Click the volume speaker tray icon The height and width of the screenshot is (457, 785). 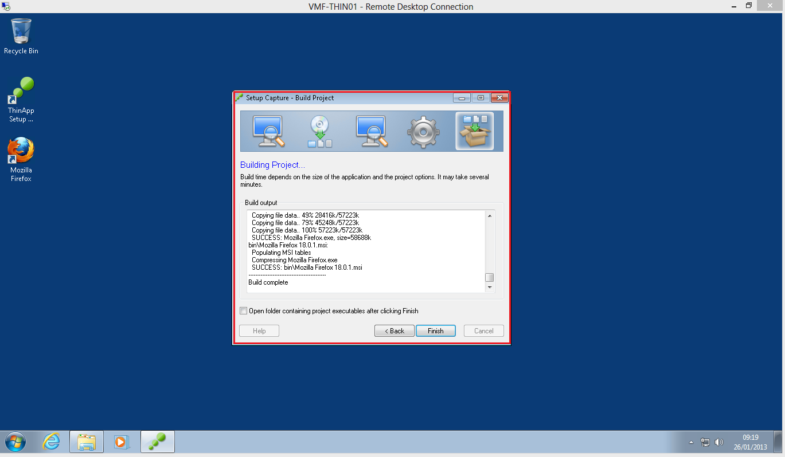coord(719,443)
